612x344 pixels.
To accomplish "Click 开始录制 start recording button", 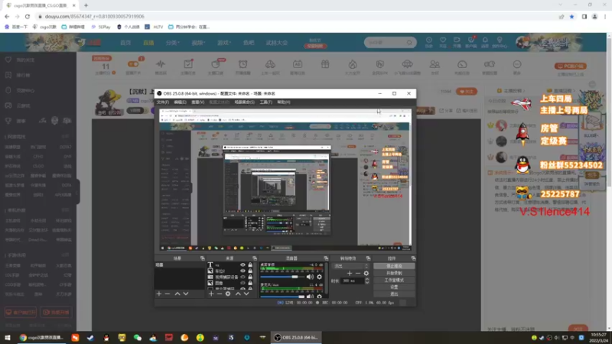I will tap(394, 273).
